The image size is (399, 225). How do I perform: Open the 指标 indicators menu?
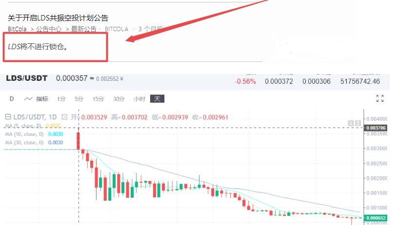coord(42,99)
